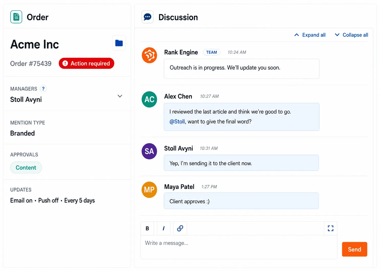Insert a link using the link icon

point(180,228)
